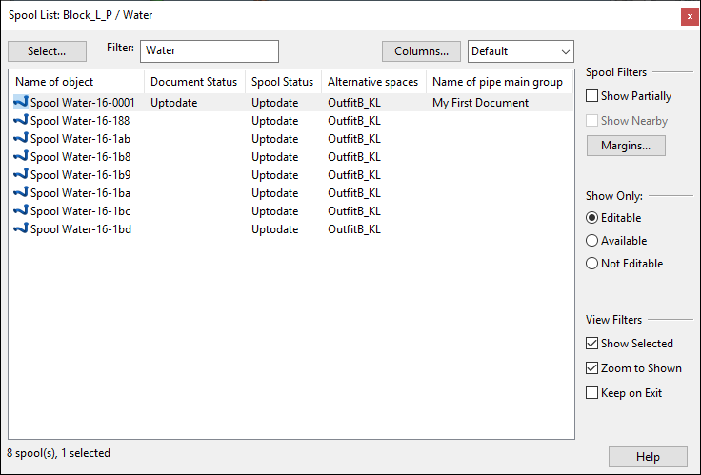Sort by Spool Status column header
The image size is (701, 475).
[282, 82]
